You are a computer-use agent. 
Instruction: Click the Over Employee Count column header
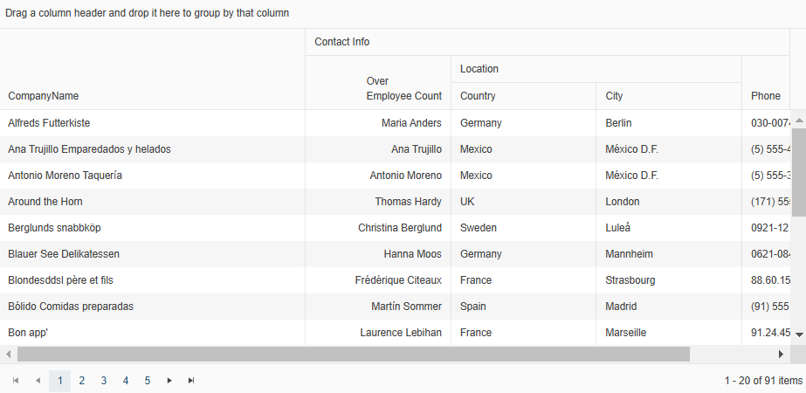[403, 89]
